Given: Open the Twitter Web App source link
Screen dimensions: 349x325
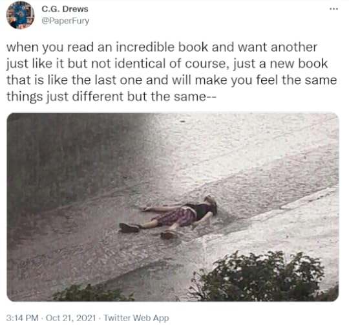Looking at the screenshot, I should coord(136,318).
